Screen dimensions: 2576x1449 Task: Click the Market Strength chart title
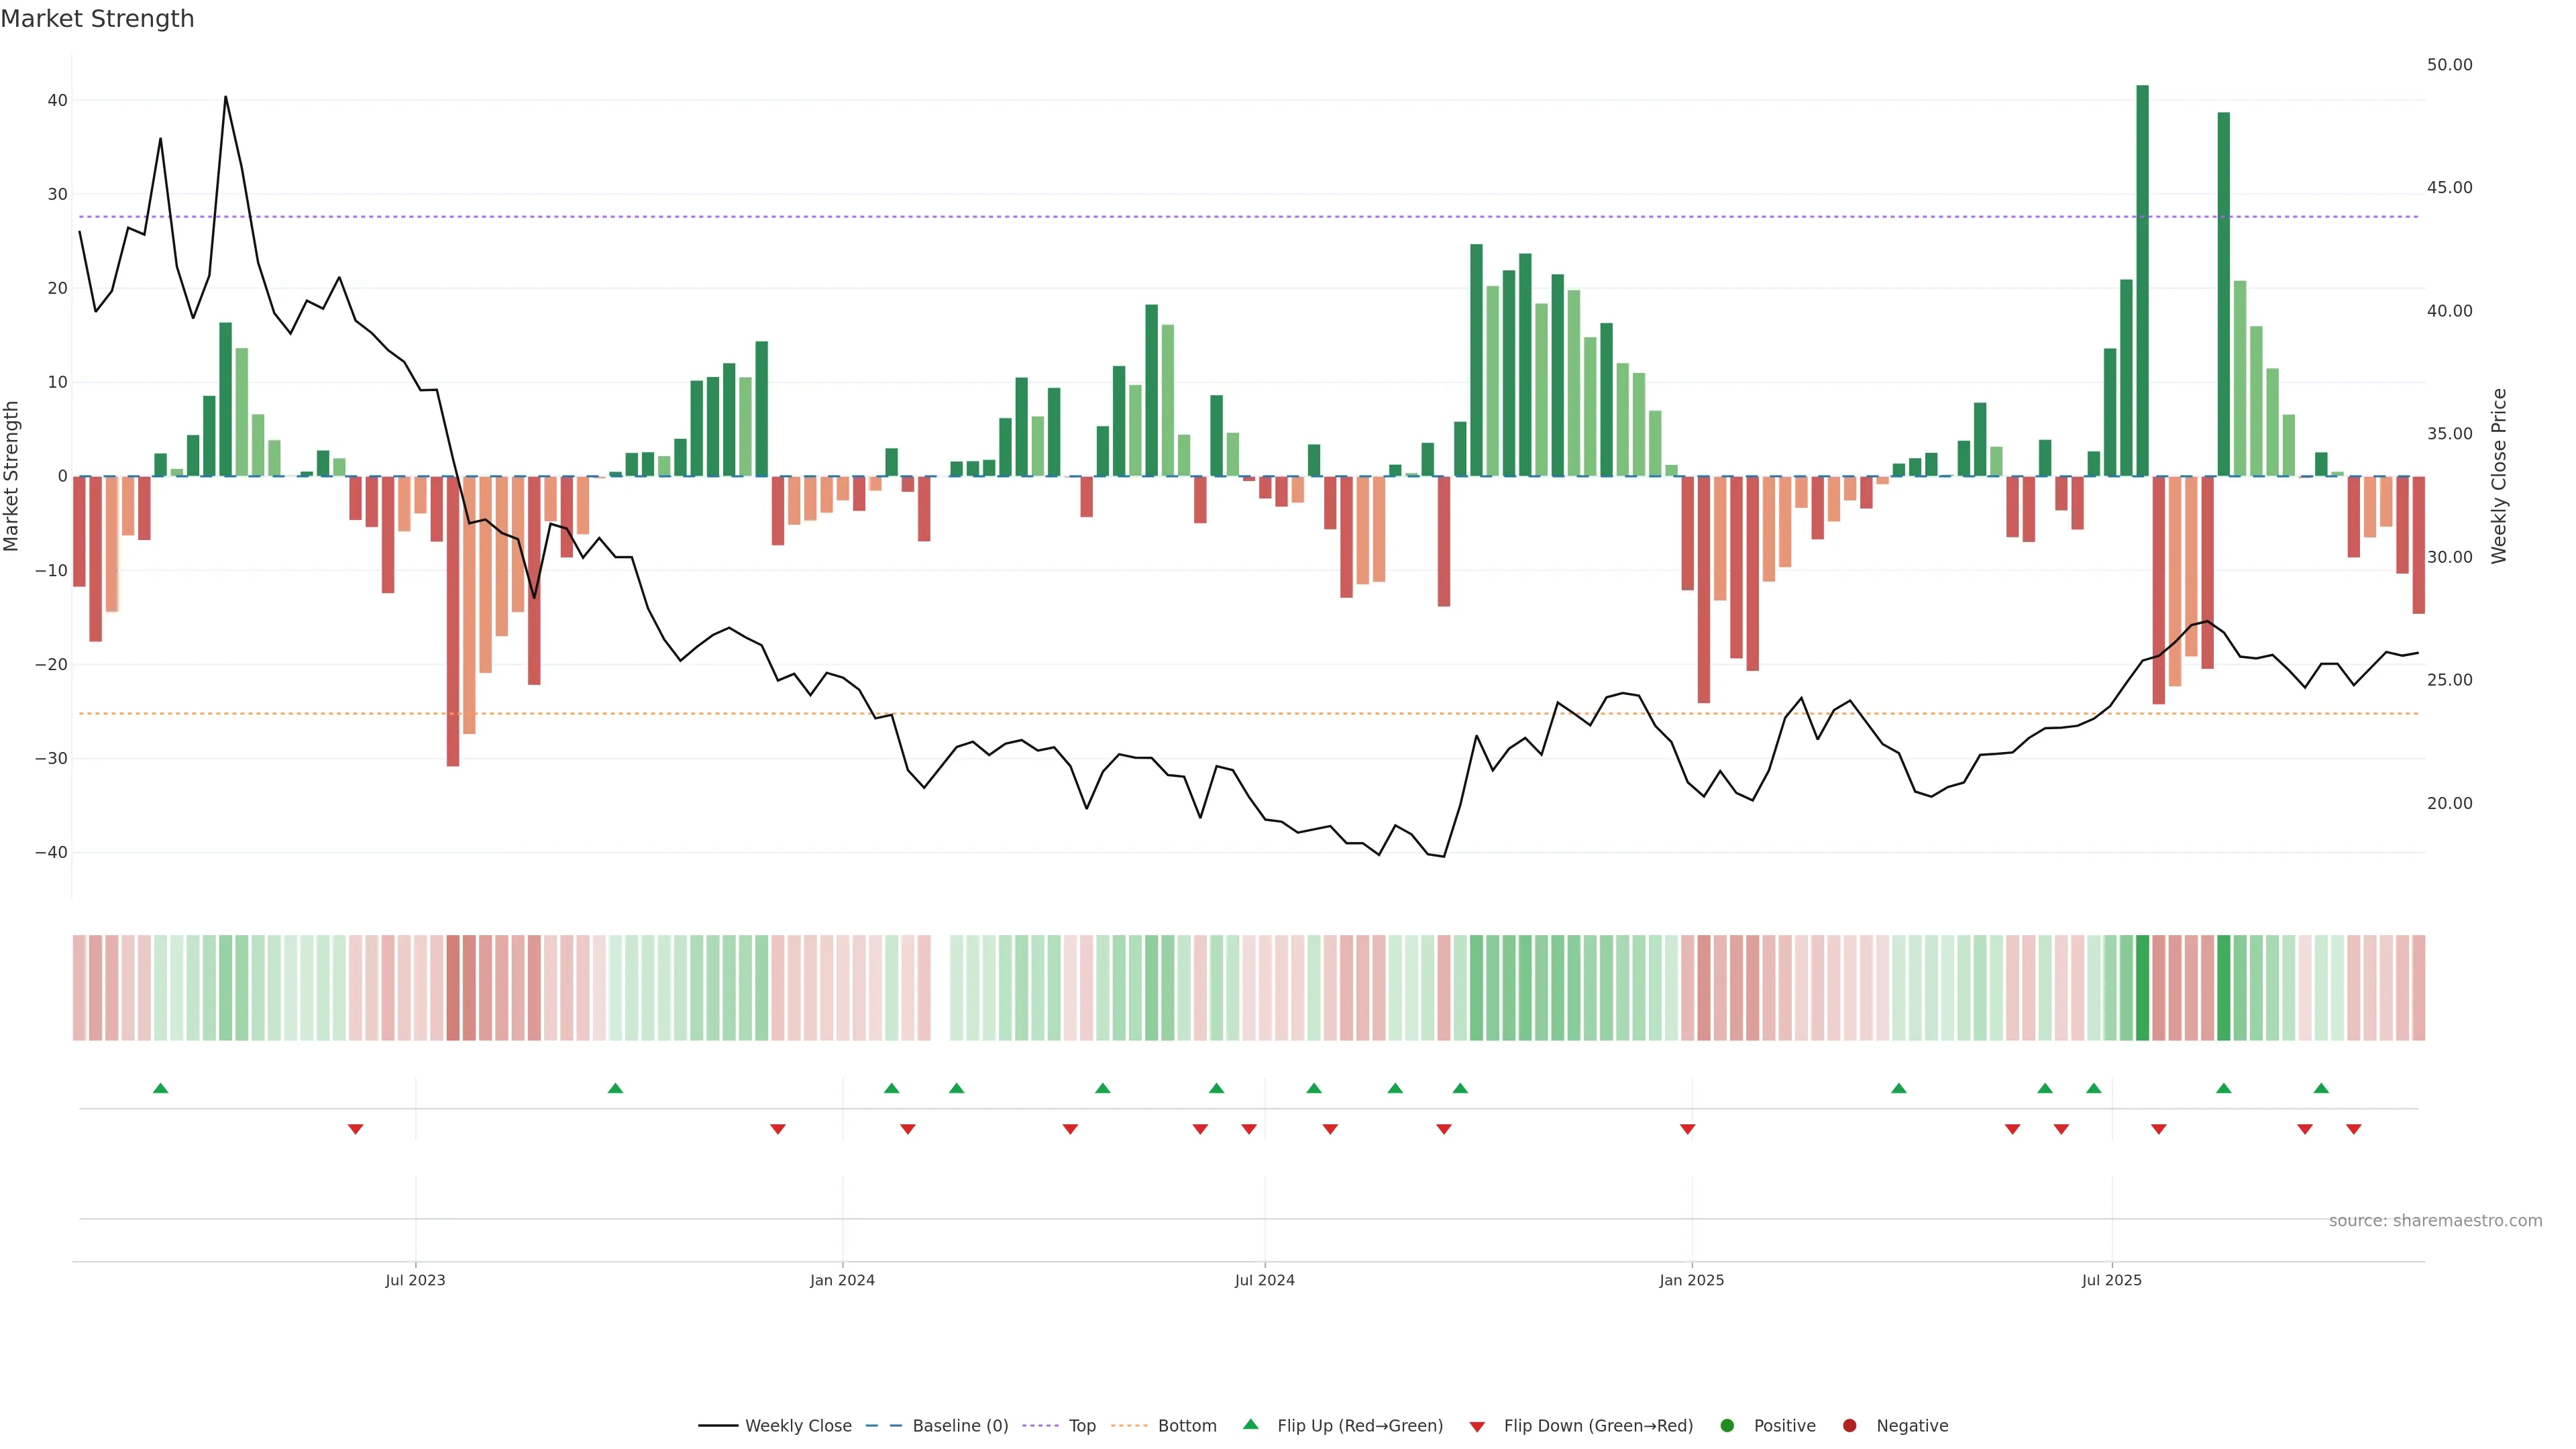click(x=97, y=19)
